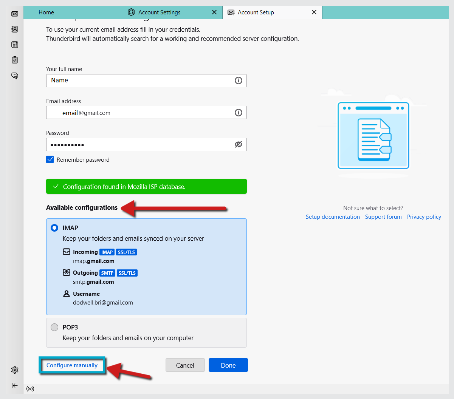454x399 pixels.
Task: Click the Your full name input field
Action: pos(146,80)
